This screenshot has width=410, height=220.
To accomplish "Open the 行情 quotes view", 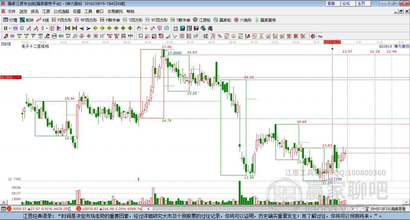I will point(10,20).
